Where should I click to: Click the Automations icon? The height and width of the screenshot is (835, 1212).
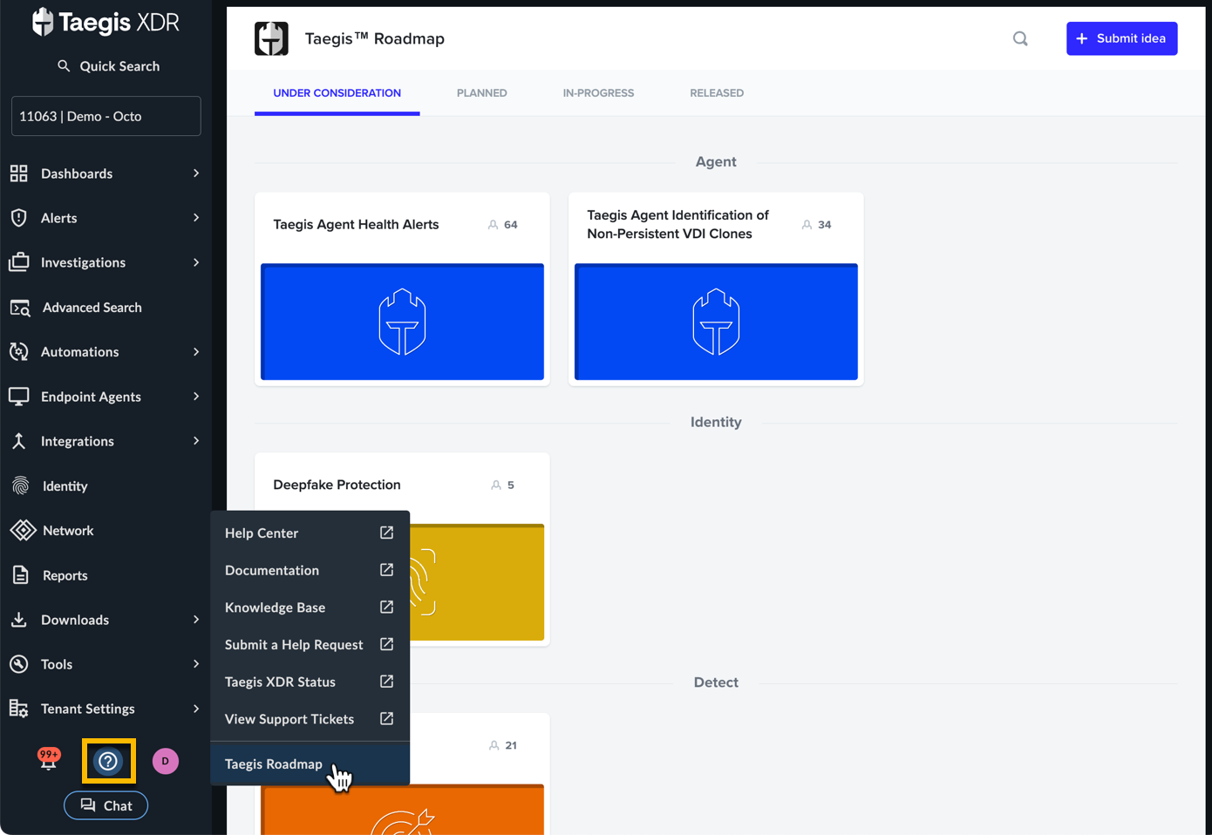(x=19, y=352)
